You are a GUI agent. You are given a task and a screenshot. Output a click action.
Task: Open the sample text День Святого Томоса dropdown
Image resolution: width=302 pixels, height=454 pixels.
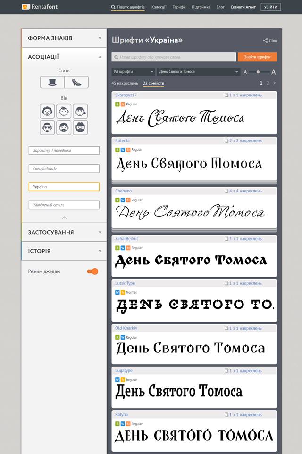click(x=198, y=72)
